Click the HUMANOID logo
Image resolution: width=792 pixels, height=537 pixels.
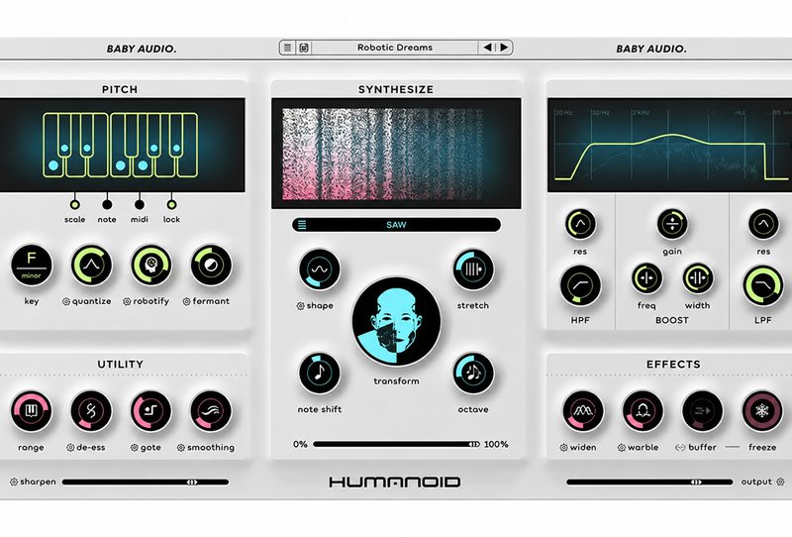(395, 483)
